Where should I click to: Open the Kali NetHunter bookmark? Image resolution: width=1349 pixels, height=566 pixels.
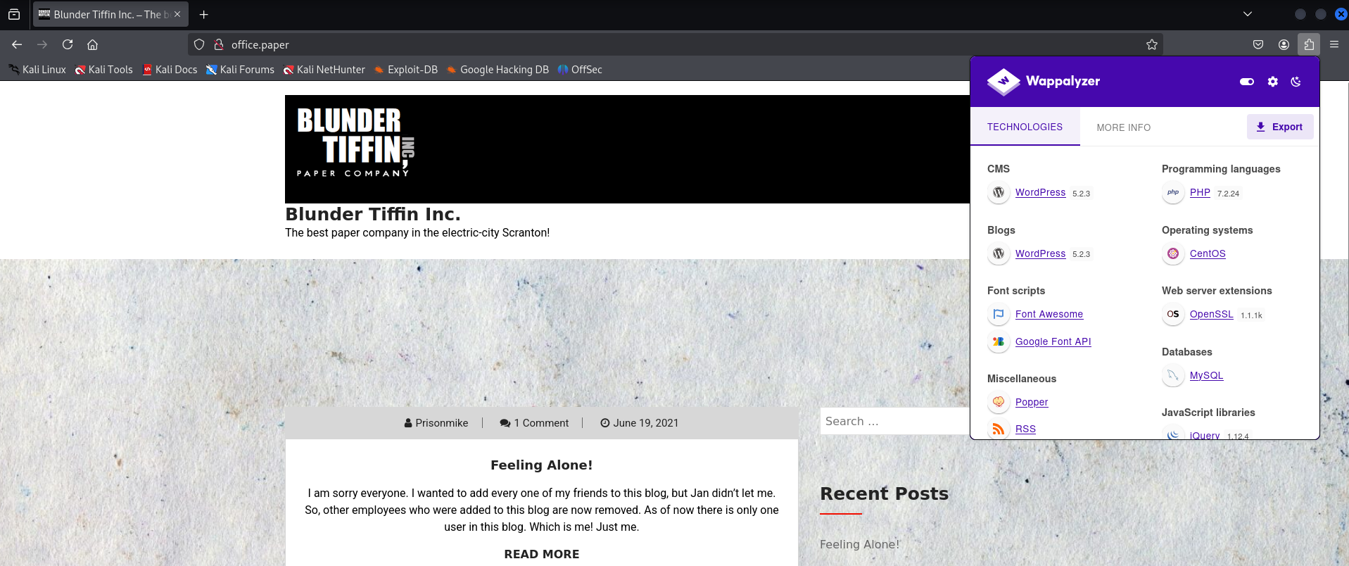click(x=324, y=70)
